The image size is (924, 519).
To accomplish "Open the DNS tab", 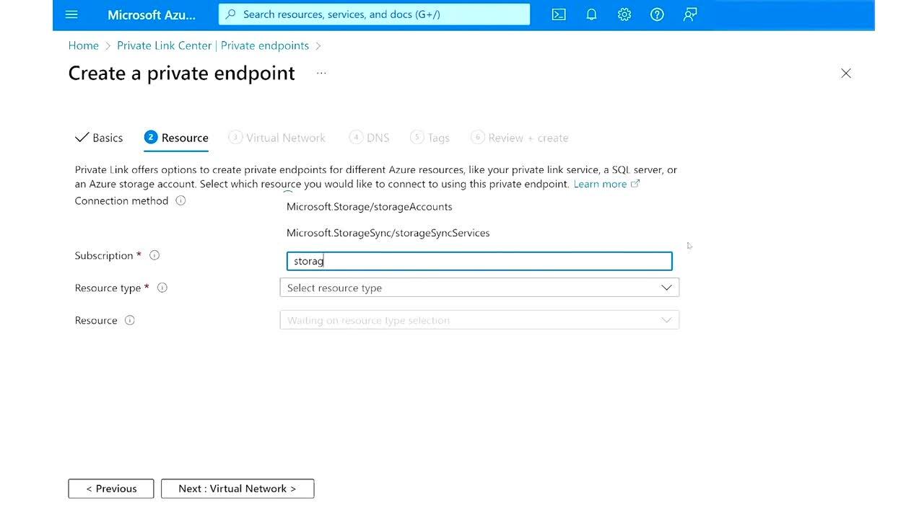I will click(x=369, y=138).
